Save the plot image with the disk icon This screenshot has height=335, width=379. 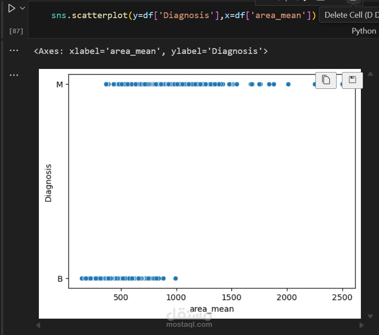352,80
